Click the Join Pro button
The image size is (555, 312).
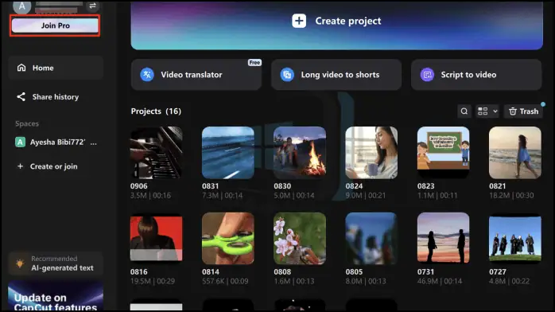coord(55,25)
